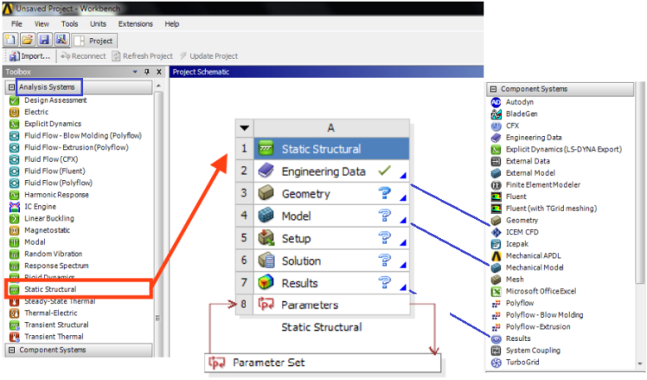The image size is (647, 380).
Task: Click the Design Assessment icon
Action: (x=15, y=100)
